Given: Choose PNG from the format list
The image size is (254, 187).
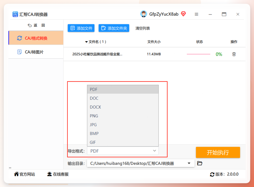Looking at the screenshot, I should [x=123, y=116].
